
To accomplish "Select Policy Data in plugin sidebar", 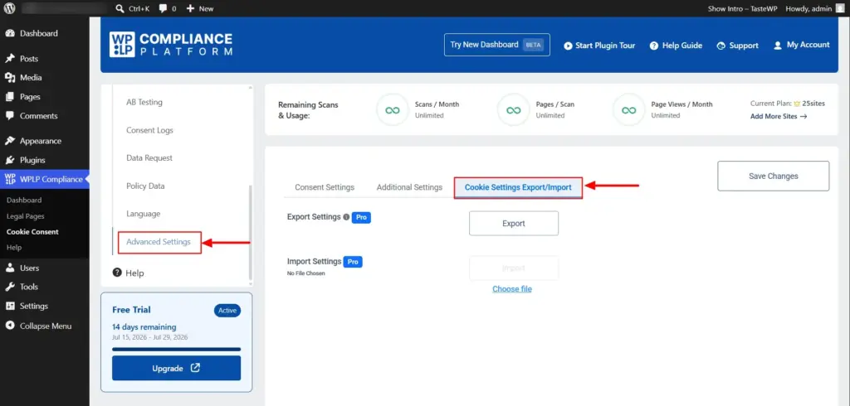I will click(145, 186).
